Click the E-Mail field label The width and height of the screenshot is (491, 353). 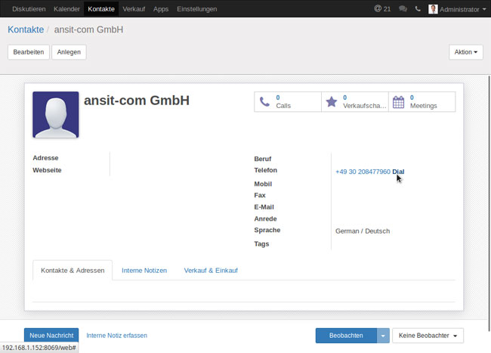tap(264, 207)
